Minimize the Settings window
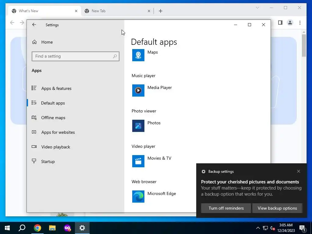Viewport: 312px width, 234px height. [x=236, y=25]
